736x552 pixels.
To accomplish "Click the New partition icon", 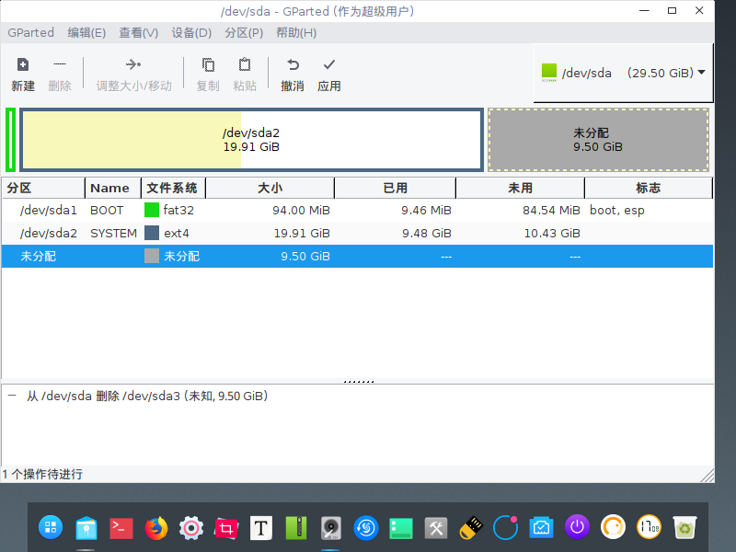I will 22,64.
